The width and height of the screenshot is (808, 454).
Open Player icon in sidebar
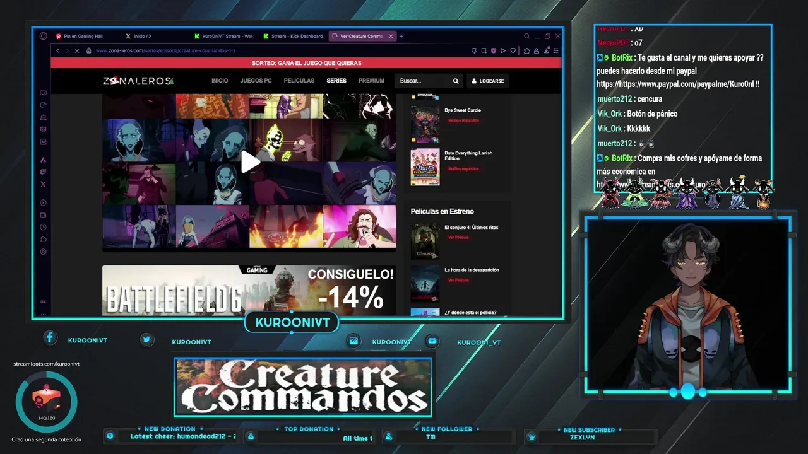(x=43, y=202)
